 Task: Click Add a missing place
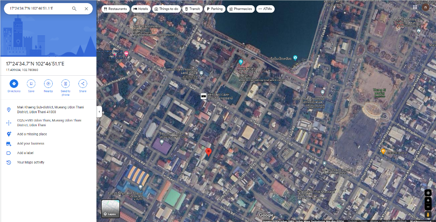pyautogui.click(x=48, y=134)
